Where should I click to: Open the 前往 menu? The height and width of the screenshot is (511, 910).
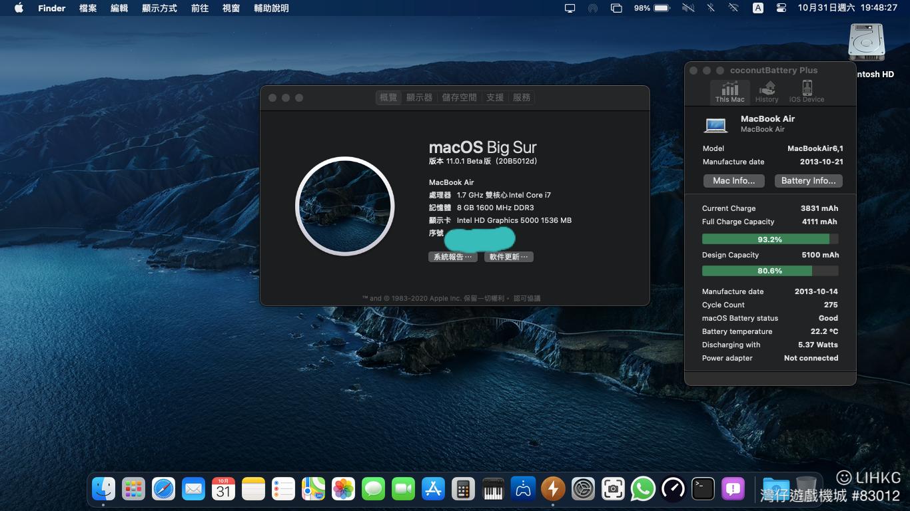coord(200,8)
